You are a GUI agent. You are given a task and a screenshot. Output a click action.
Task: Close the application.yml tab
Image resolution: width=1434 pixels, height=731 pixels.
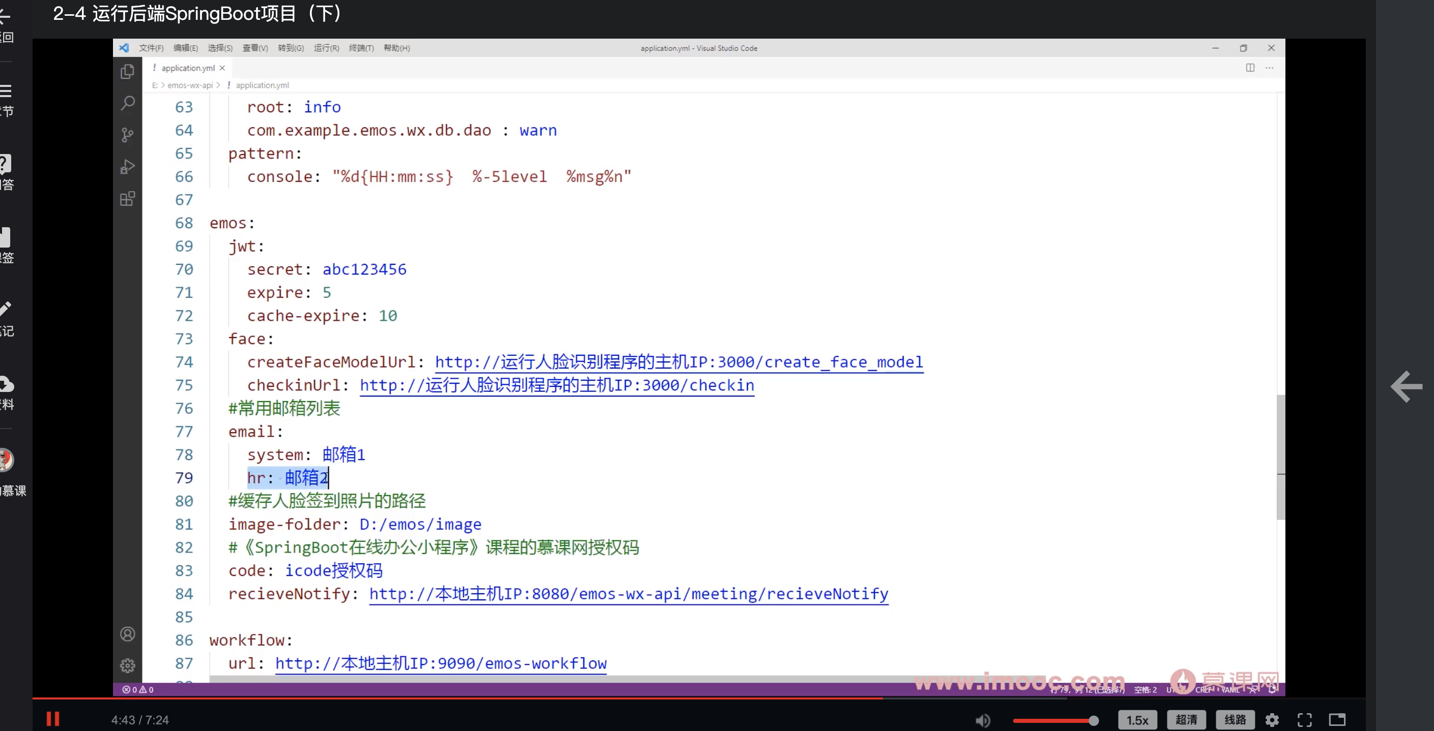[222, 68]
